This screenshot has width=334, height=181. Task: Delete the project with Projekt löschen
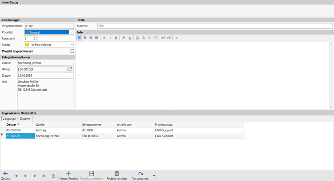pos(117,176)
